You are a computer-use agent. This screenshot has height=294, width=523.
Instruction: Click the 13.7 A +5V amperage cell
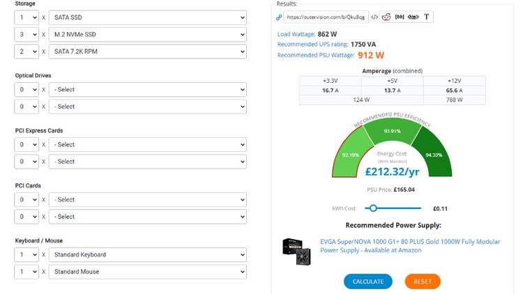pos(392,91)
